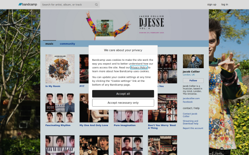Open the In My Room album cover
This screenshot has height=155, width=249.
pos(60,69)
